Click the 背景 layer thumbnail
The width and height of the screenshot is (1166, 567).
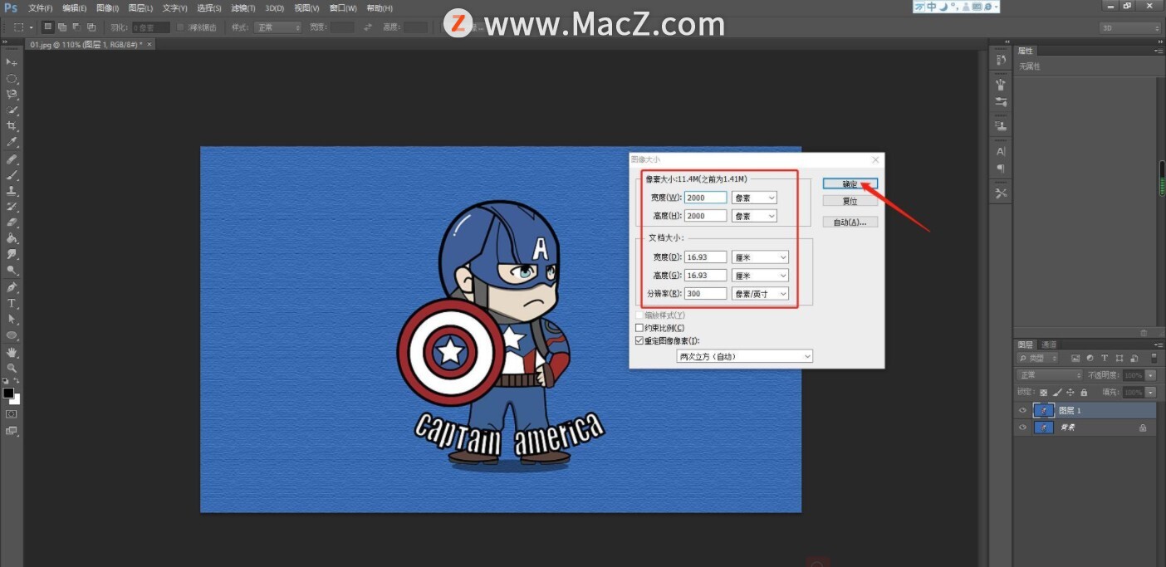tap(1043, 428)
